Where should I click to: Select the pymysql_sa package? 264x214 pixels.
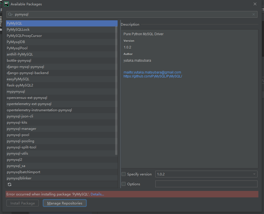62,166
